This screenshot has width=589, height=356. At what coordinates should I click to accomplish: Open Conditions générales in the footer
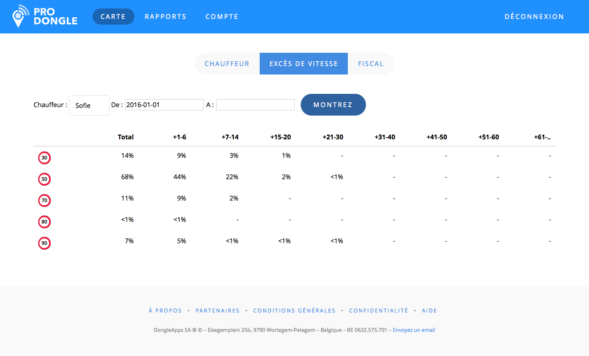pos(294,310)
